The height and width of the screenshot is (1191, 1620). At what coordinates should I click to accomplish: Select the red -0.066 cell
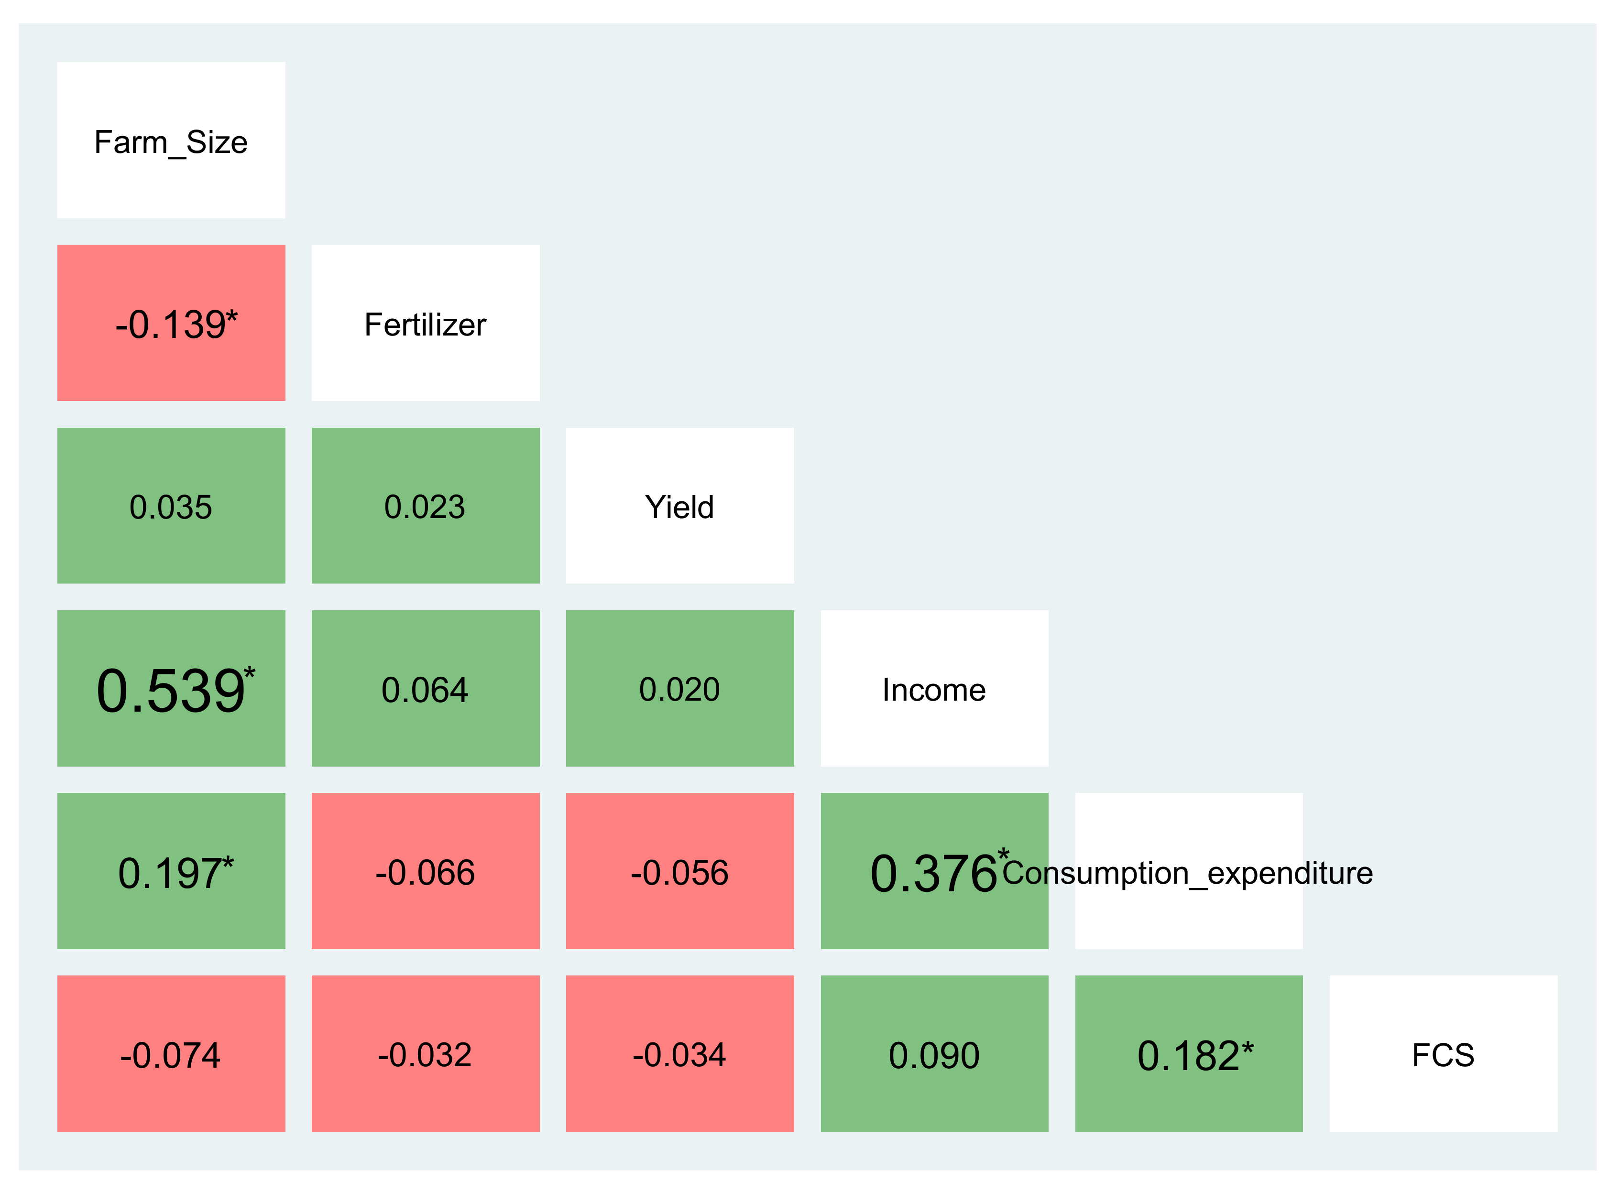coord(425,872)
